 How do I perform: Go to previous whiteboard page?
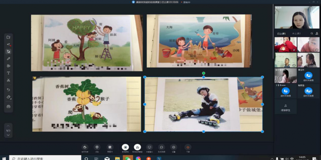[8, 126]
